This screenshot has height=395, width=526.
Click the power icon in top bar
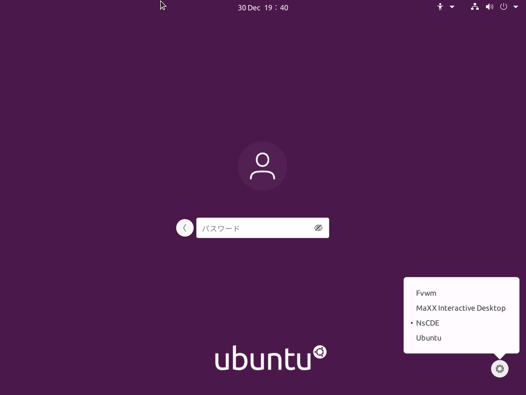[x=503, y=7]
